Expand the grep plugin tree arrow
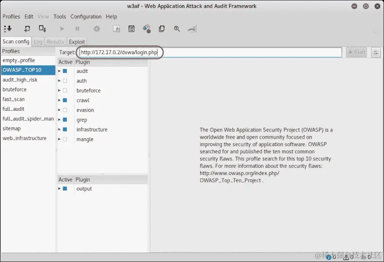The width and height of the screenshot is (384, 262). point(59,120)
